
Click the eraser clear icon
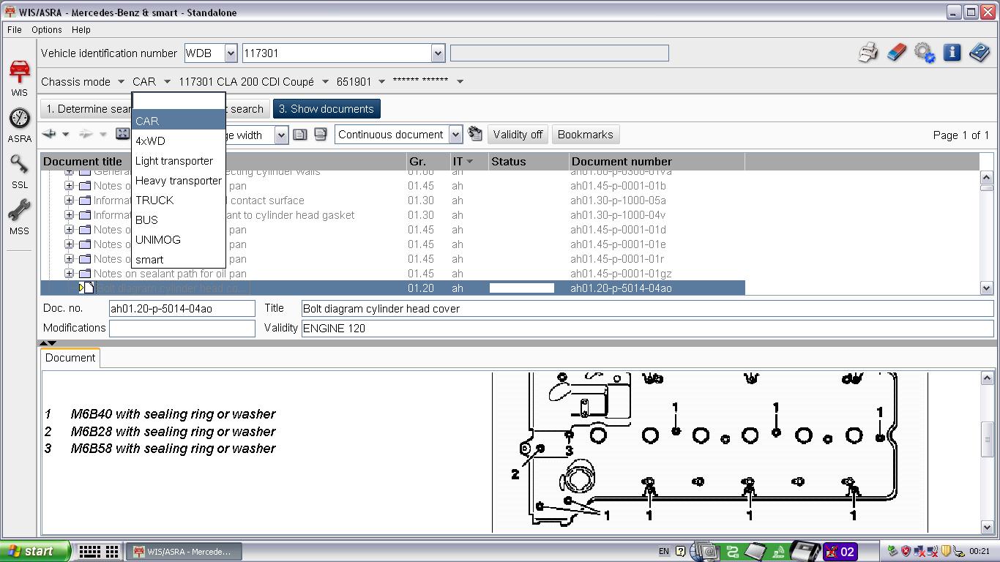pos(896,53)
